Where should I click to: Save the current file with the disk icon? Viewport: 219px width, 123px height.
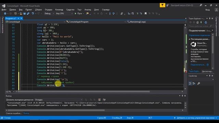click(x=25, y=14)
